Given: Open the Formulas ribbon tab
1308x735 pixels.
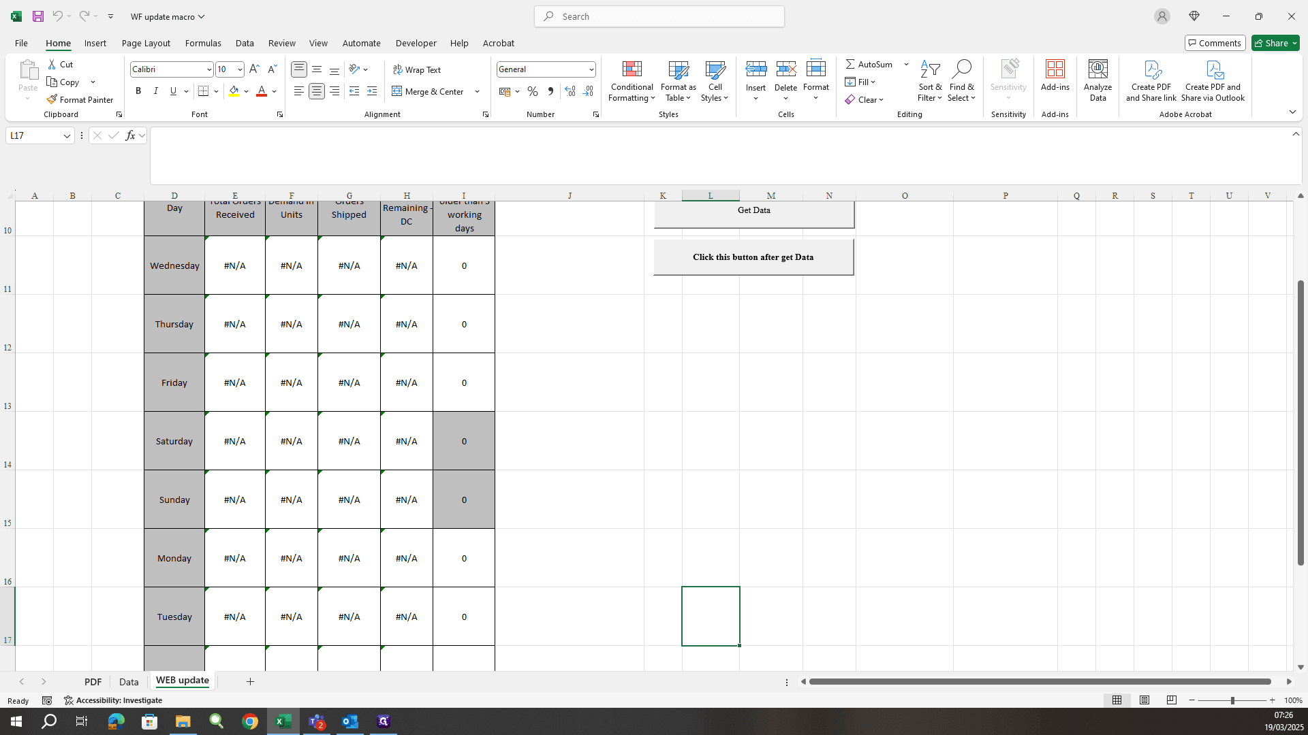Looking at the screenshot, I should (x=203, y=43).
